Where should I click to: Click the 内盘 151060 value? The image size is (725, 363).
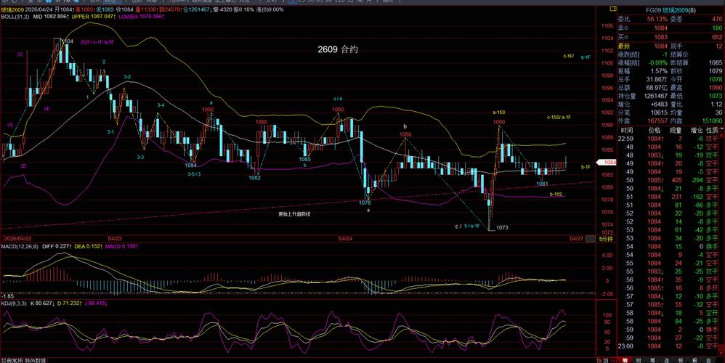pyautogui.click(x=712, y=121)
